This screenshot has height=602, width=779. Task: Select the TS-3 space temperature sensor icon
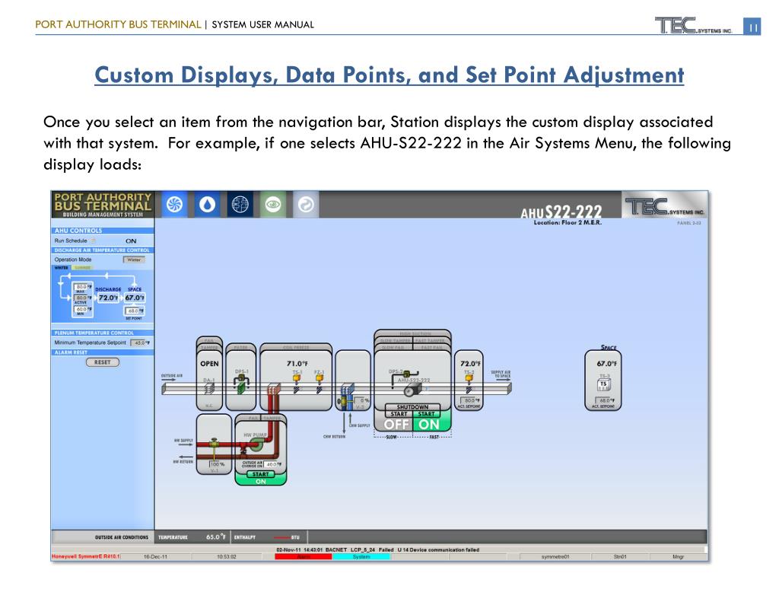click(x=604, y=385)
